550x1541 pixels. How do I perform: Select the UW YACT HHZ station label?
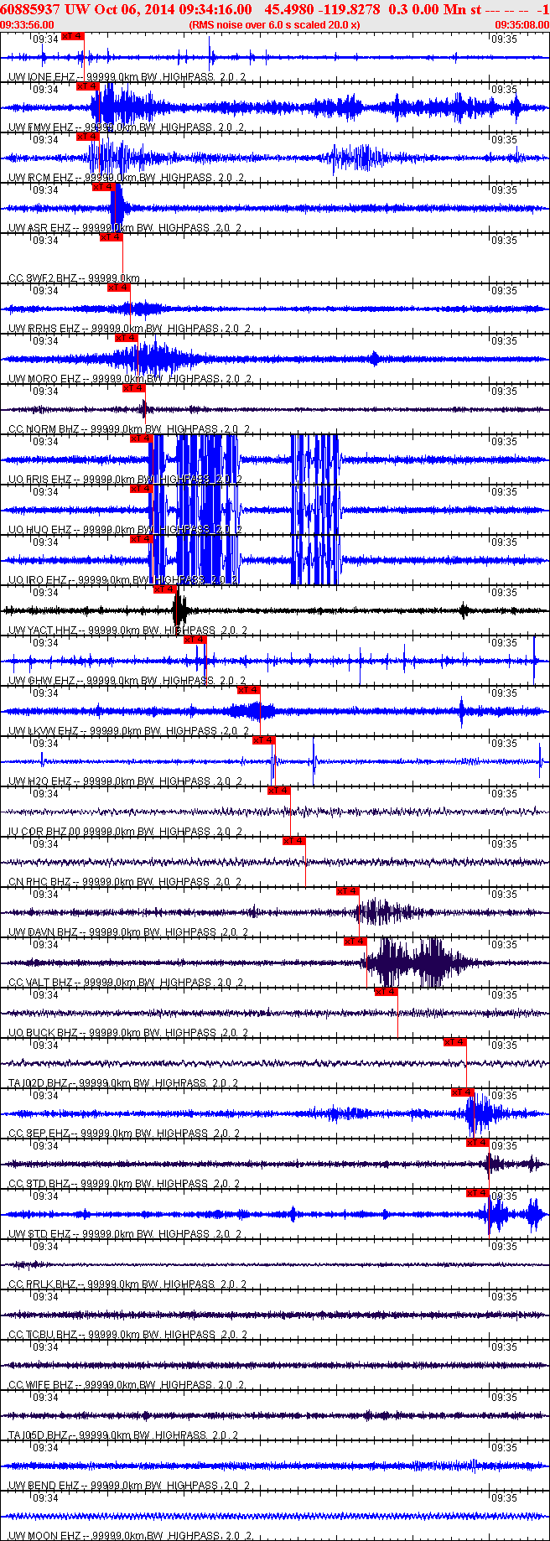coord(44,630)
